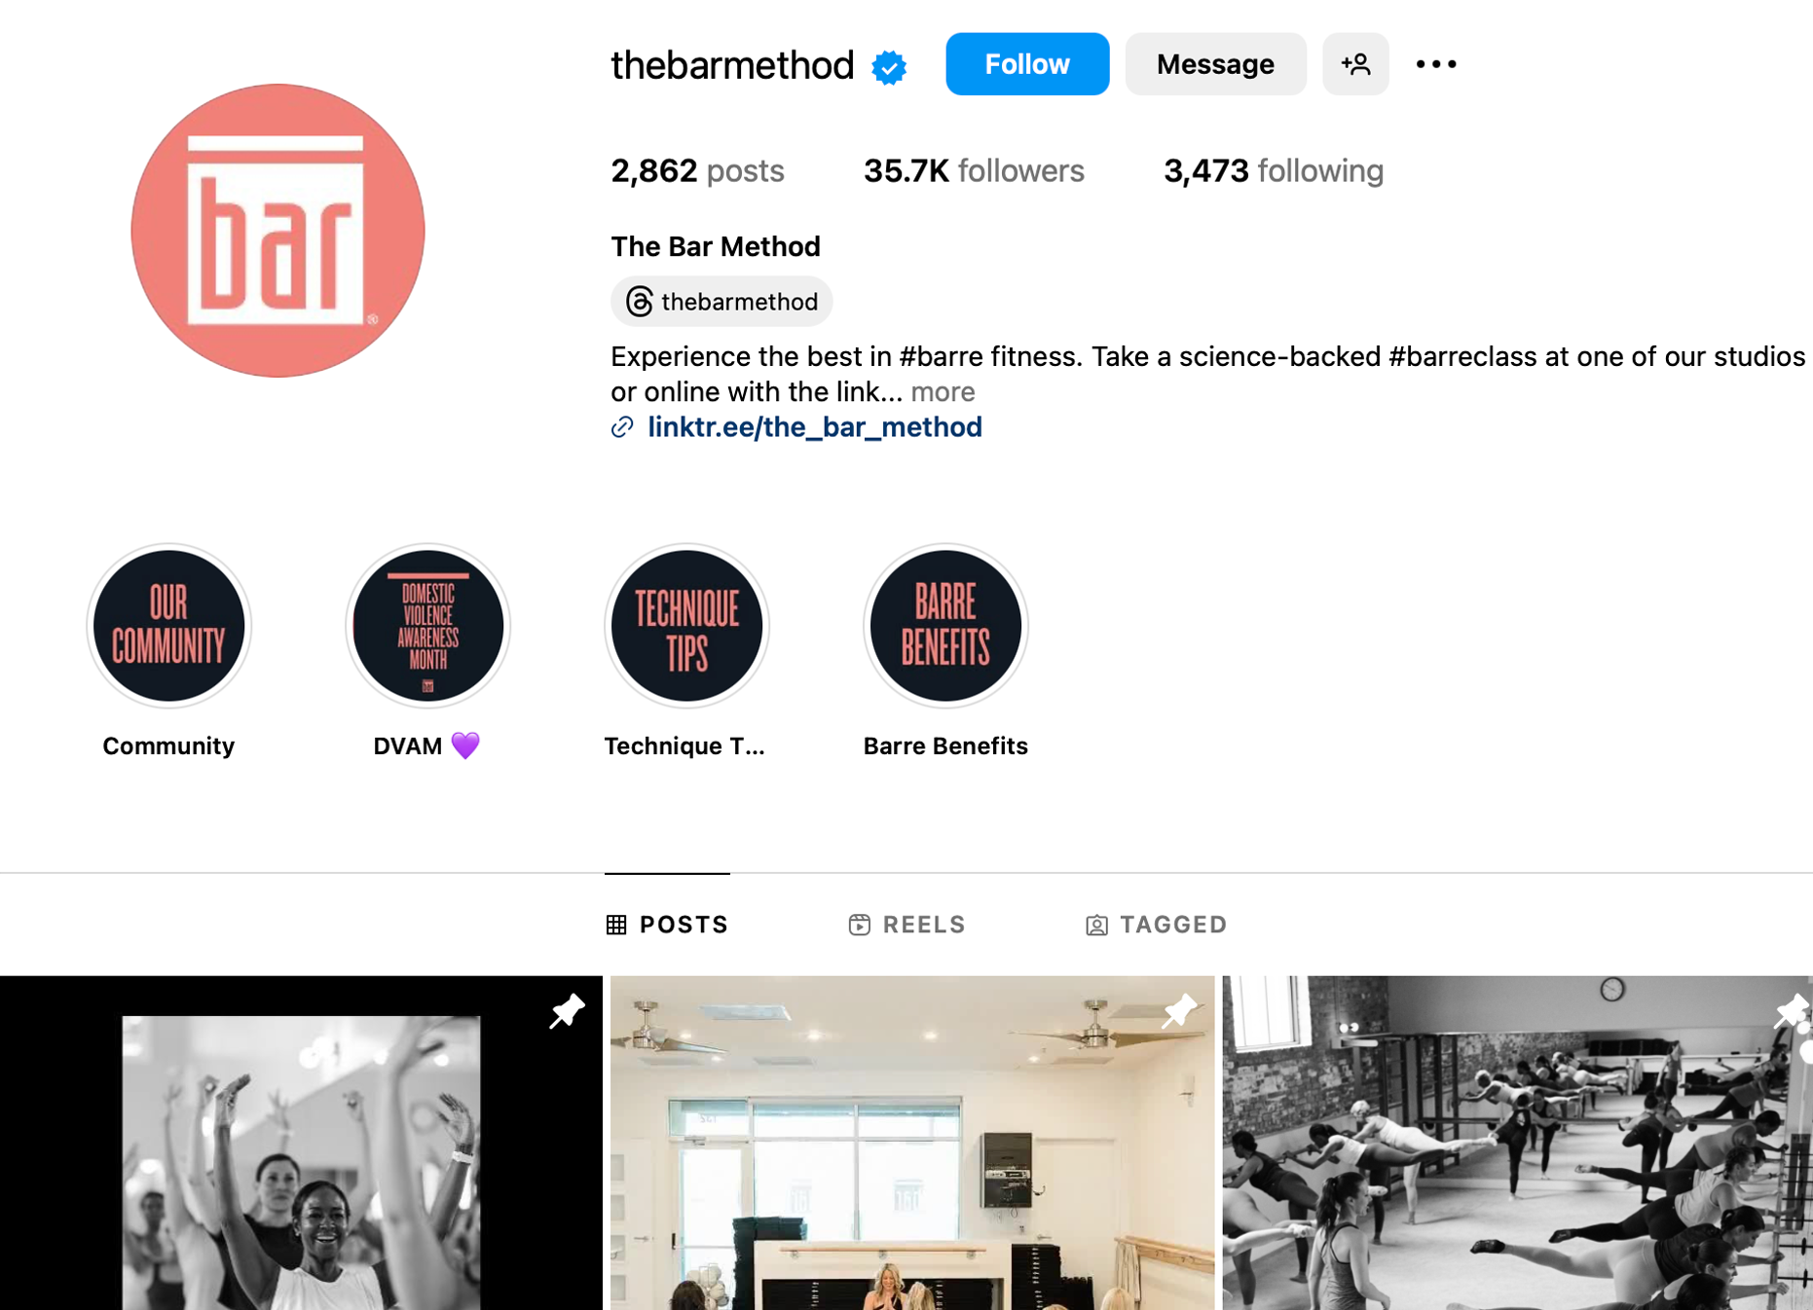Switch to the Reels tab

click(906, 925)
